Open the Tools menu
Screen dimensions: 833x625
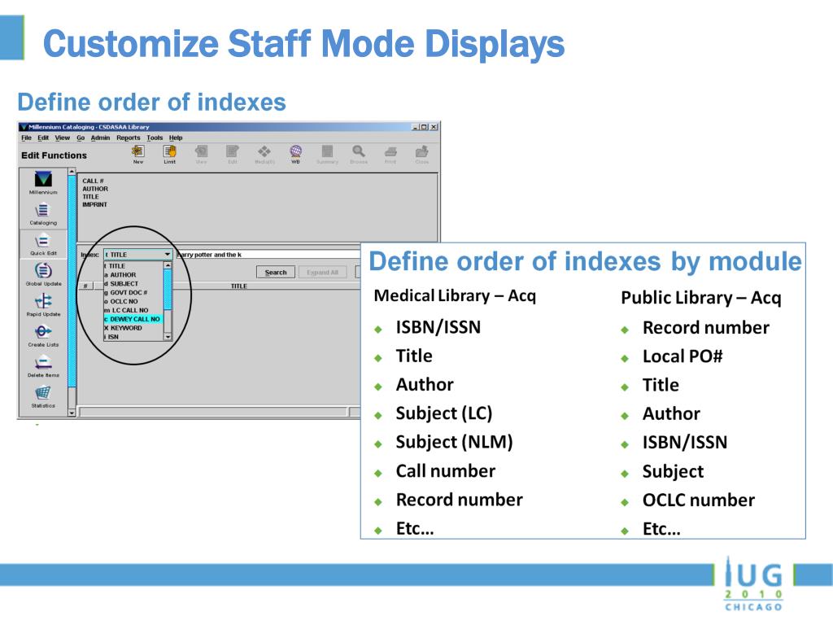pos(155,138)
